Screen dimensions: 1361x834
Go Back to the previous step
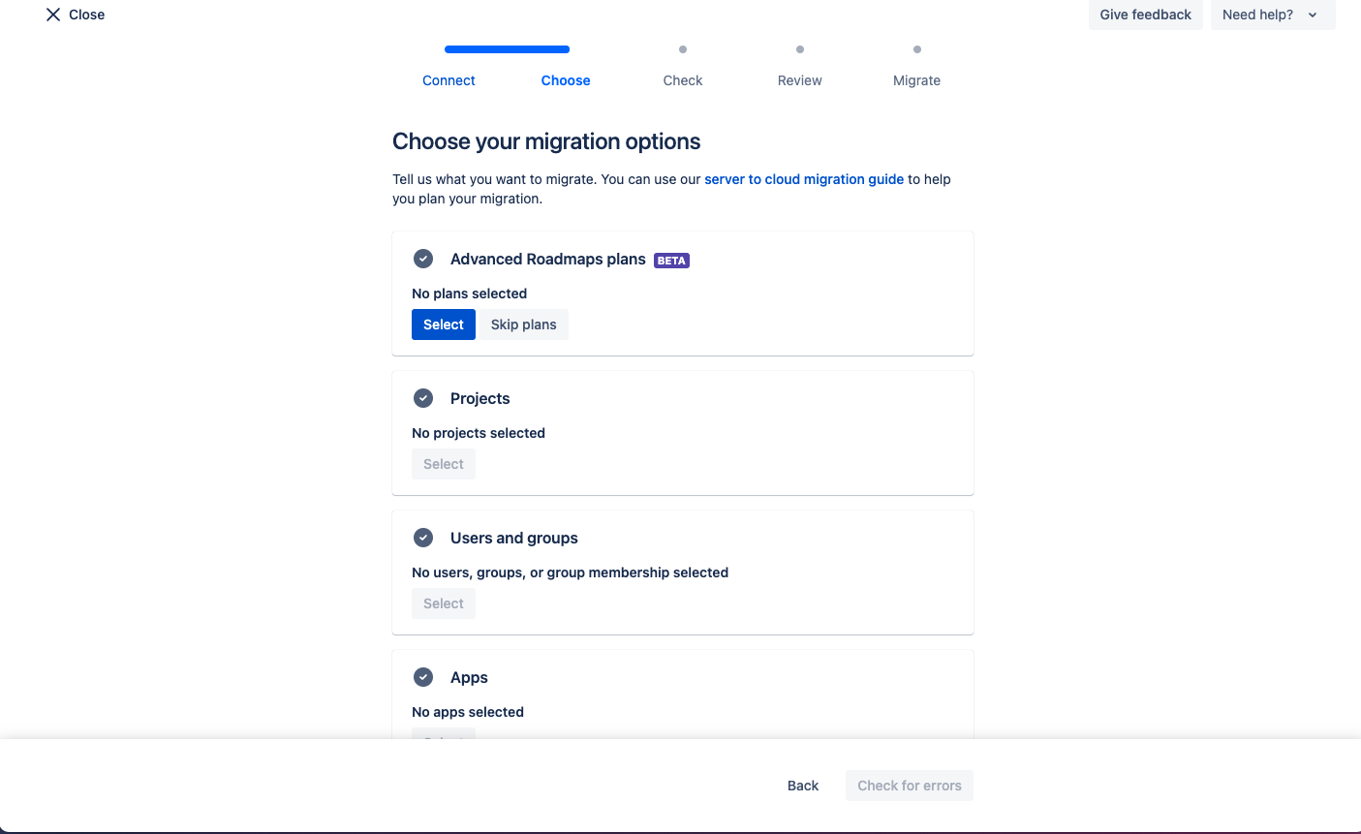(x=803, y=786)
